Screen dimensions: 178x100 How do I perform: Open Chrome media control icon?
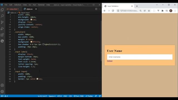pyautogui.click(x=167, y=11)
